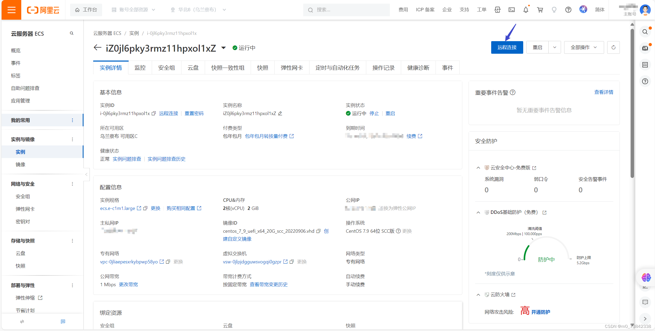The width and height of the screenshot is (655, 331).
Task: Switch to 定时与自动化任务 tab
Action: (338, 68)
